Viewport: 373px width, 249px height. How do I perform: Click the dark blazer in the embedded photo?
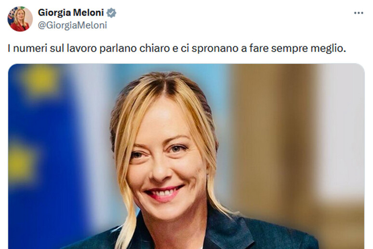tap(238, 235)
